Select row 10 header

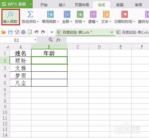[x=5, y=112]
